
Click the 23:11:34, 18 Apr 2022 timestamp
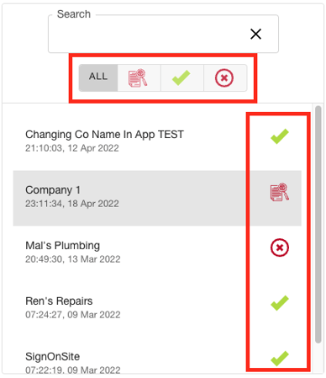tap(72, 204)
